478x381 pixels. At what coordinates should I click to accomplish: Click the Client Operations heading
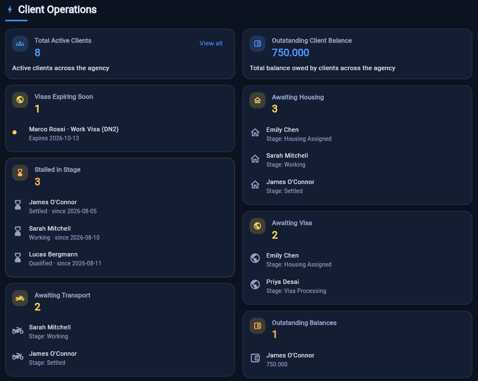click(57, 10)
